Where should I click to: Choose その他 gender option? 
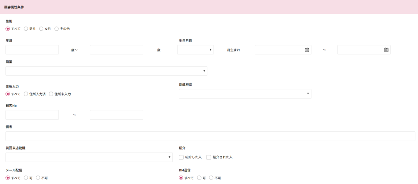coord(57,29)
